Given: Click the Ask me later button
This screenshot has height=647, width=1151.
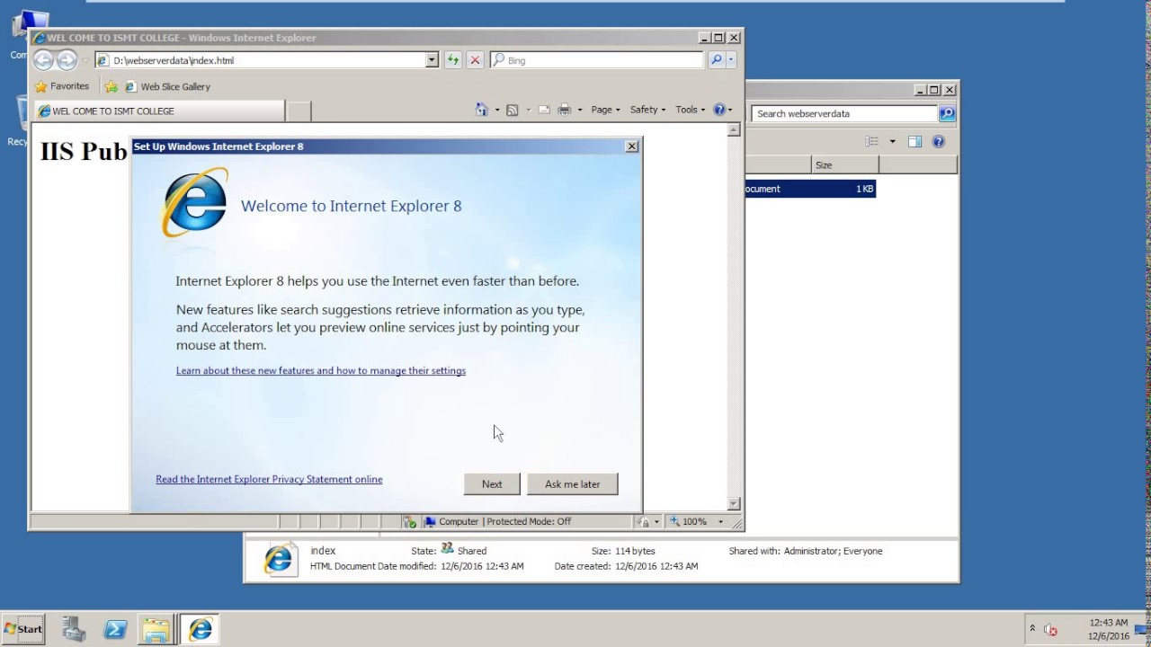Looking at the screenshot, I should pyautogui.click(x=572, y=484).
